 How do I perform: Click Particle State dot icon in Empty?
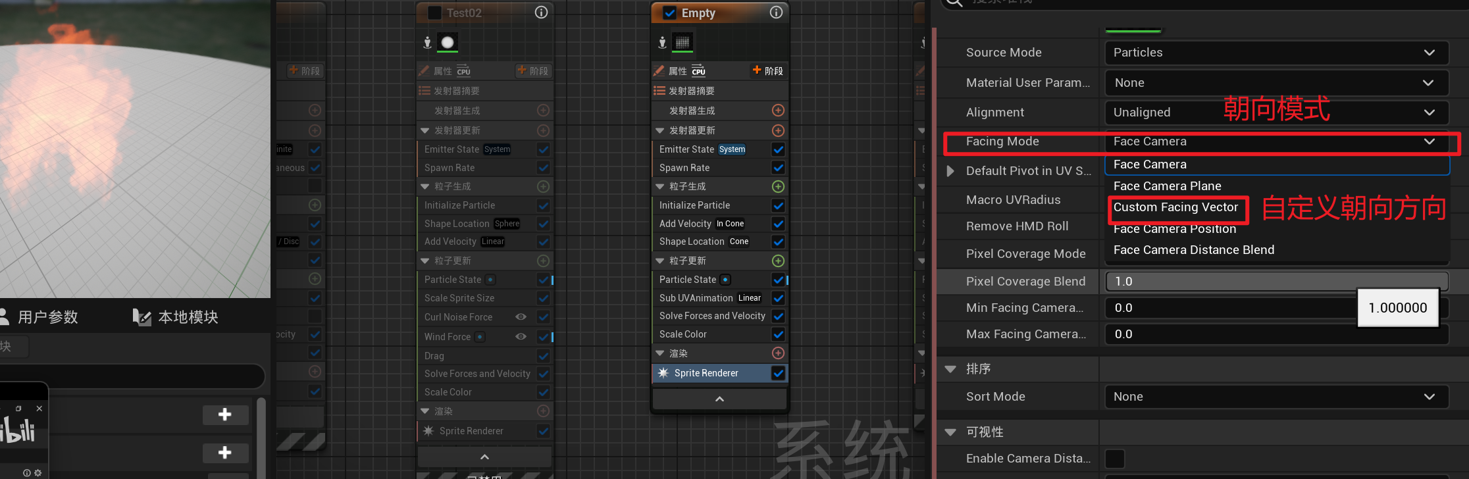[725, 280]
